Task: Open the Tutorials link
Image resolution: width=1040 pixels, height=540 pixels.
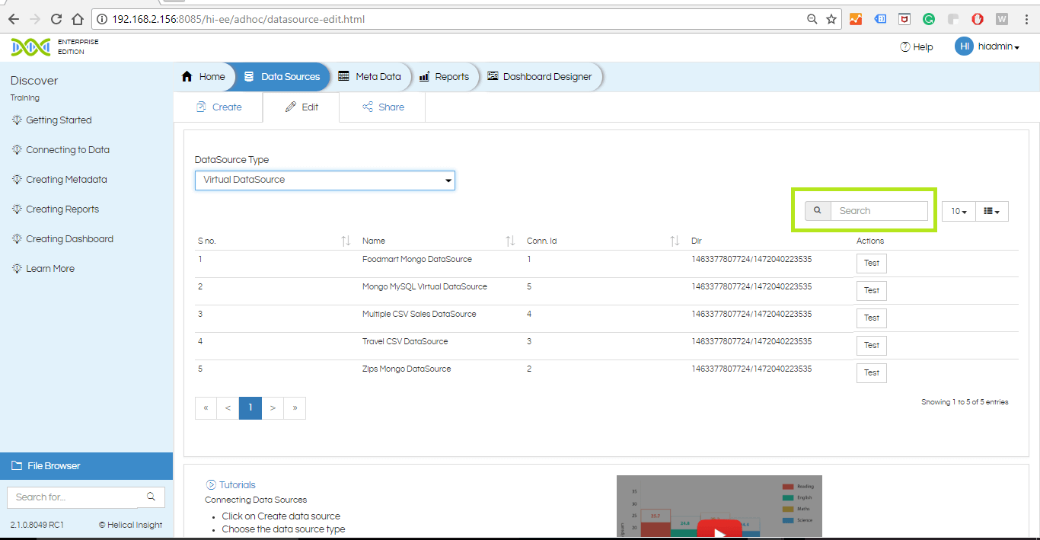Action: coord(231,485)
